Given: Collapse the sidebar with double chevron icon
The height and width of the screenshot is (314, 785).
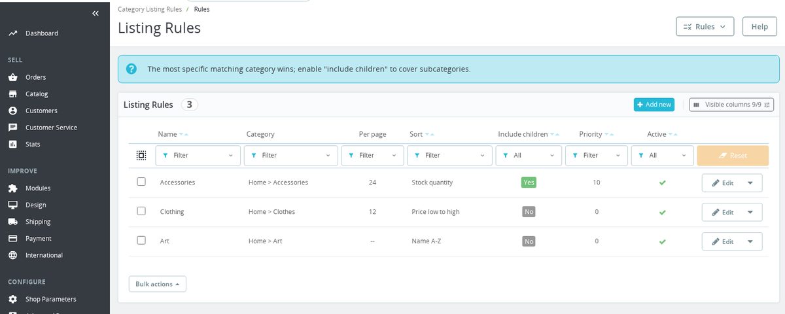Looking at the screenshot, I should point(96,13).
